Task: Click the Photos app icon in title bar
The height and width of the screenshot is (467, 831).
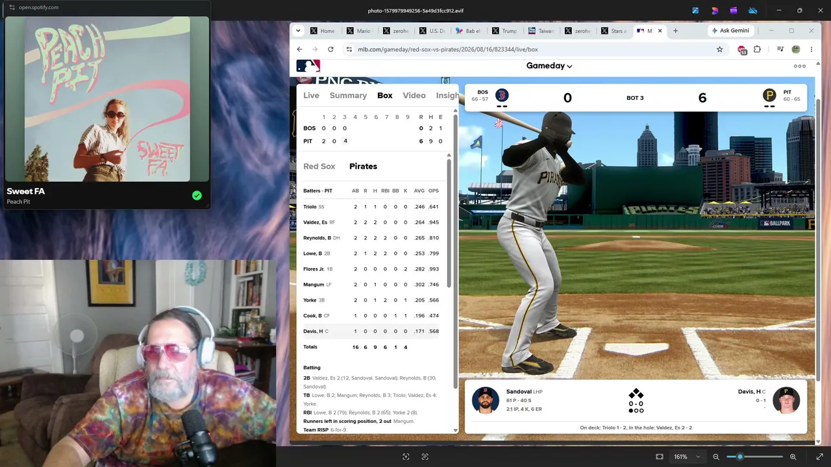Action: click(x=695, y=10)
